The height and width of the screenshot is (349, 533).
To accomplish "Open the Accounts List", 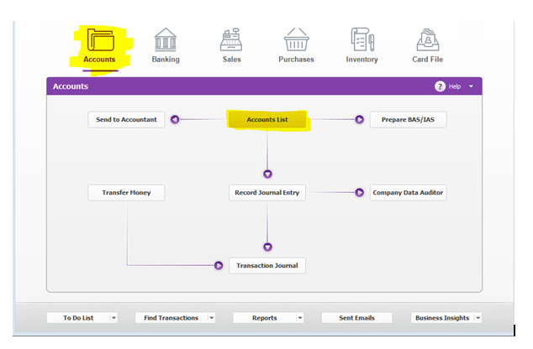I will (266, 120).
